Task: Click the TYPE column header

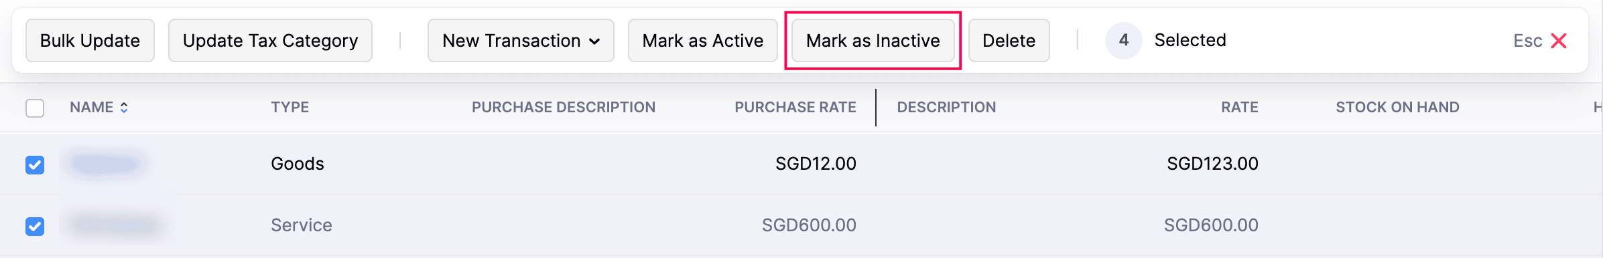Action: [x=290, y=108]
